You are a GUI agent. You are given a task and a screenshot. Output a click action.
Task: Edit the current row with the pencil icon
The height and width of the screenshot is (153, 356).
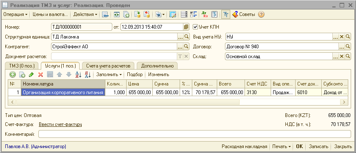[31, 74]
